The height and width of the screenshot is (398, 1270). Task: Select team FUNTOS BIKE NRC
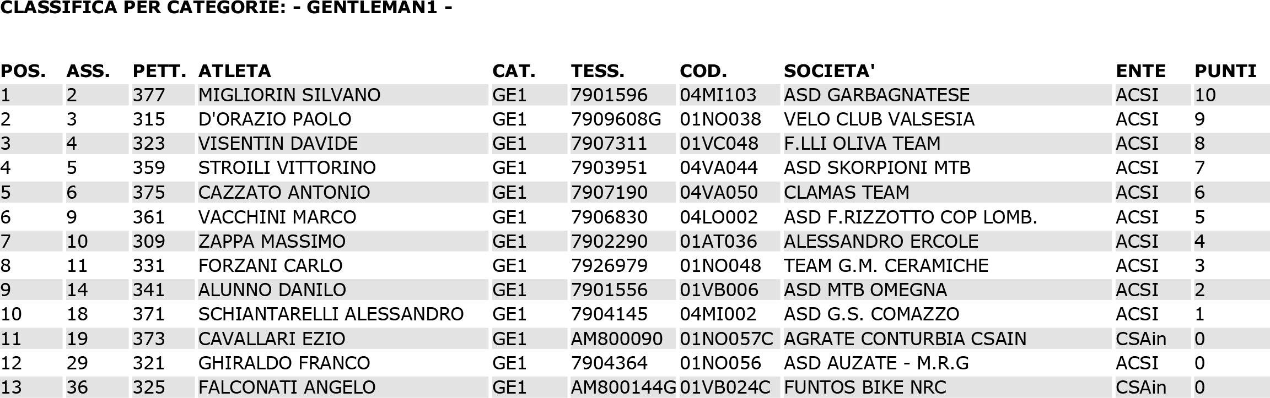[865, 387]
